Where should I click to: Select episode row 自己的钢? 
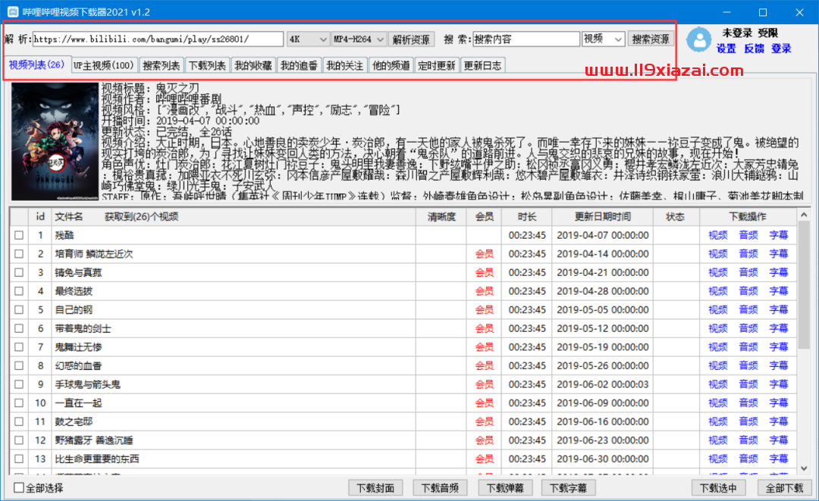pos(403,310)
